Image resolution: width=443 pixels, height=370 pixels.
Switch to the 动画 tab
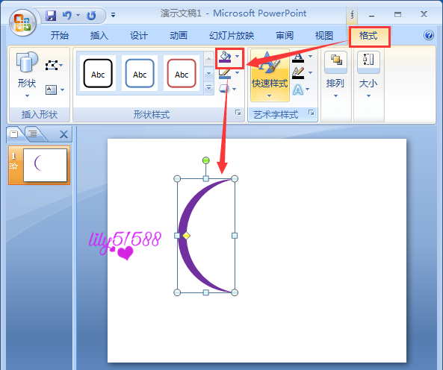[x=178, y=36]
